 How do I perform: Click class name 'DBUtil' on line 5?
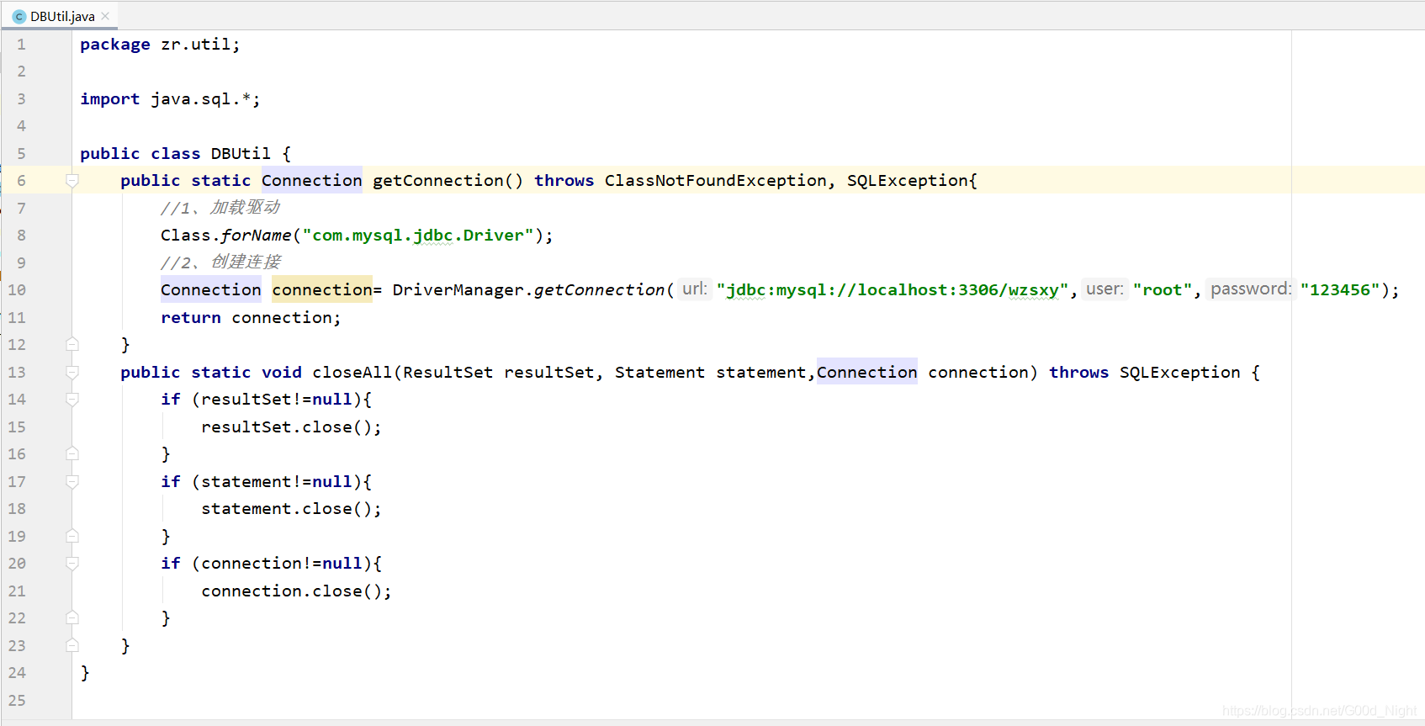241,153
